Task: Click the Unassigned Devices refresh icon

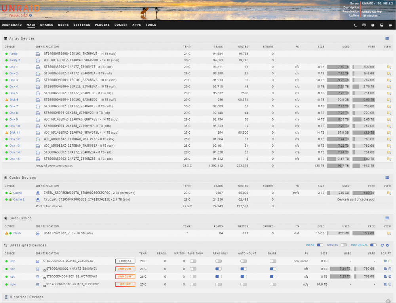Action: tap(382, 245)
